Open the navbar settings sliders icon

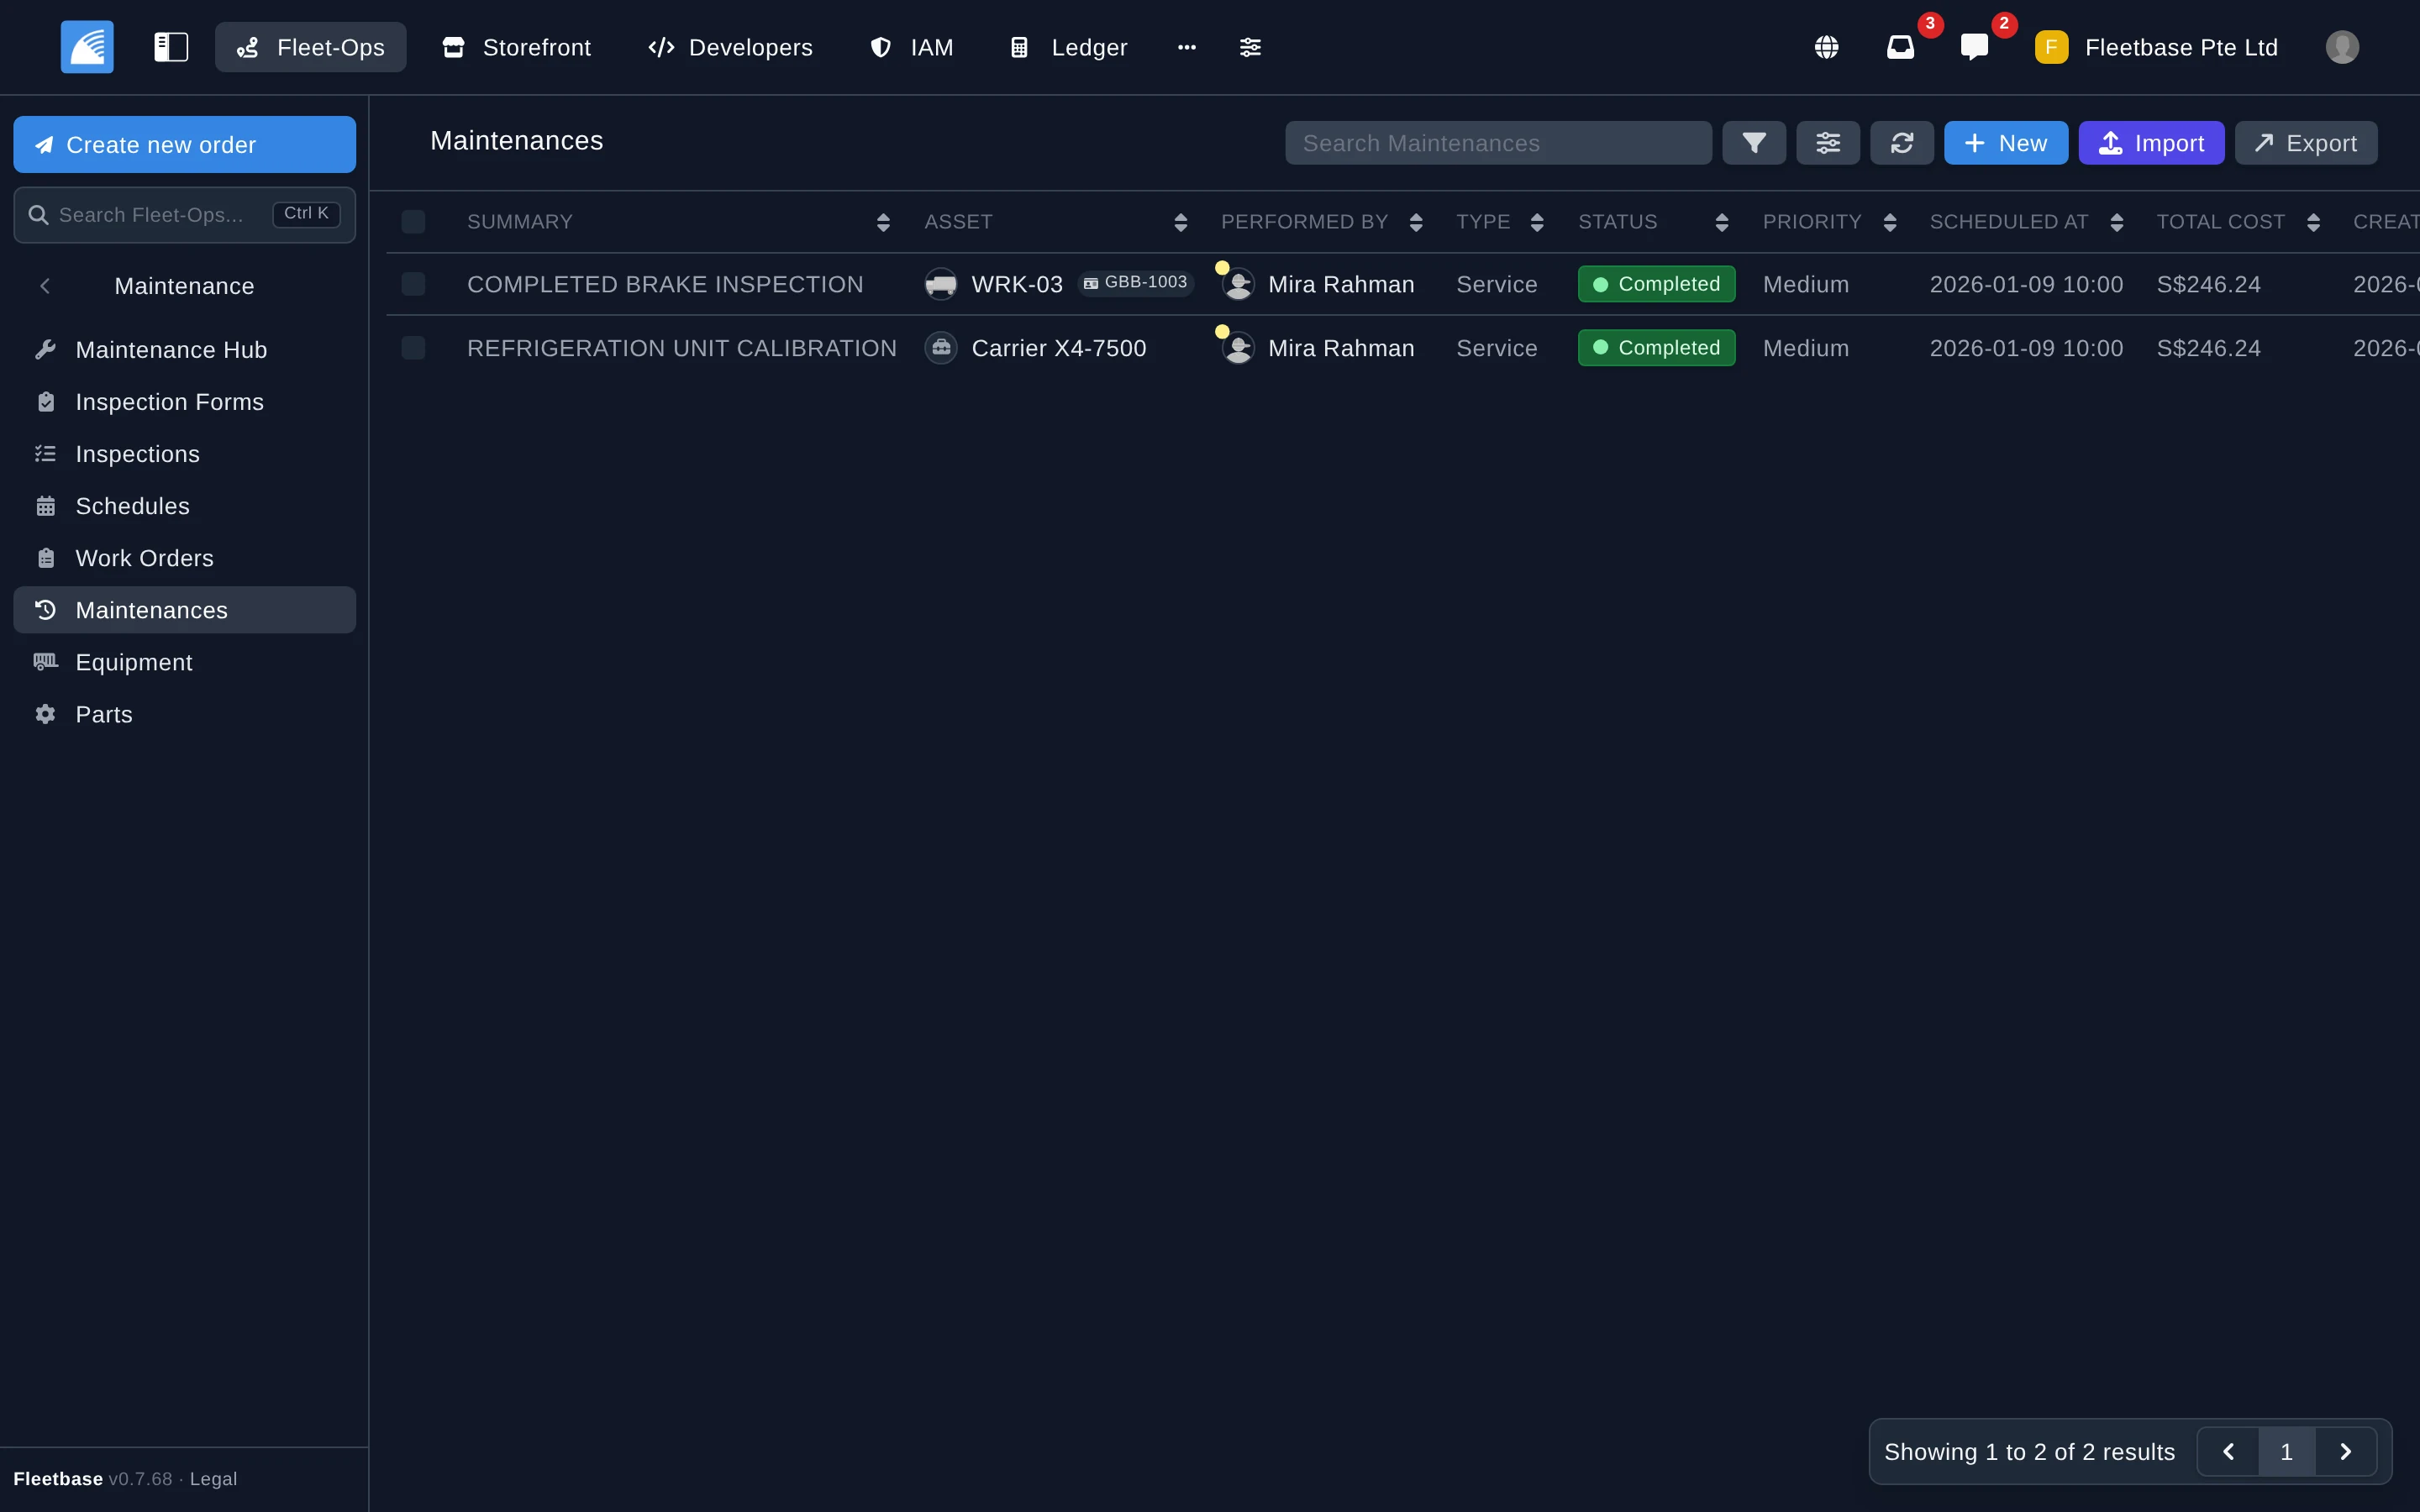point(1250,47)
